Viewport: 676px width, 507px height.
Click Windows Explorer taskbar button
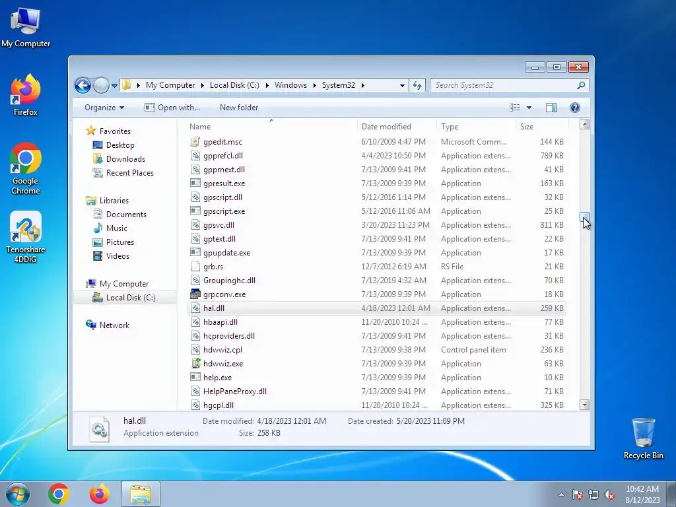[141, 494]
